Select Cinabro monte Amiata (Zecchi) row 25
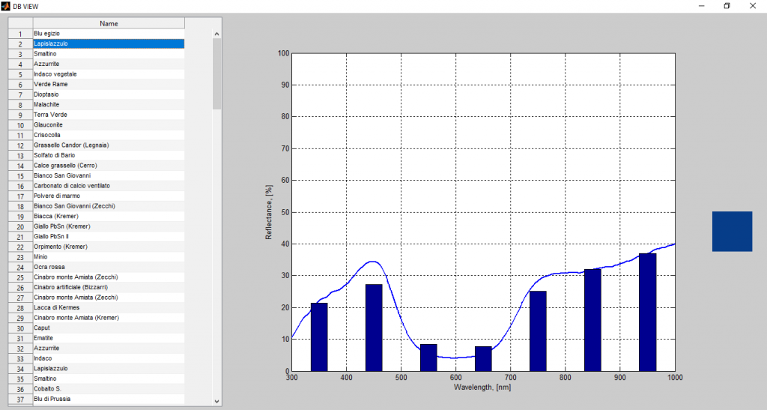The height and width of the screenshot is (410, 767). tap(109, 277)
